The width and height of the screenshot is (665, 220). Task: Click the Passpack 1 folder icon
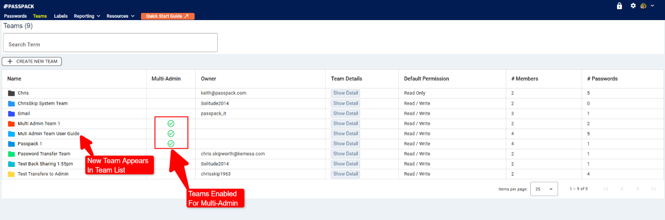tap(12, 143)
